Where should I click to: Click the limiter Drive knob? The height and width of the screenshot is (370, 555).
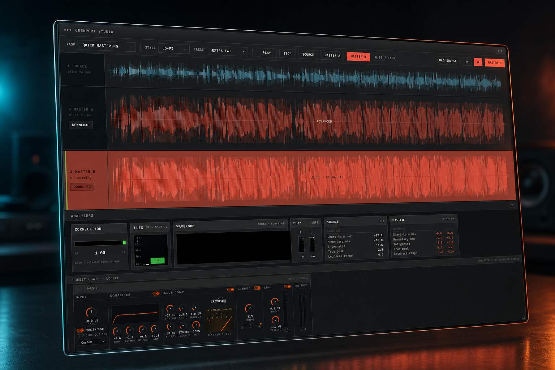click(x=275, y=302)
